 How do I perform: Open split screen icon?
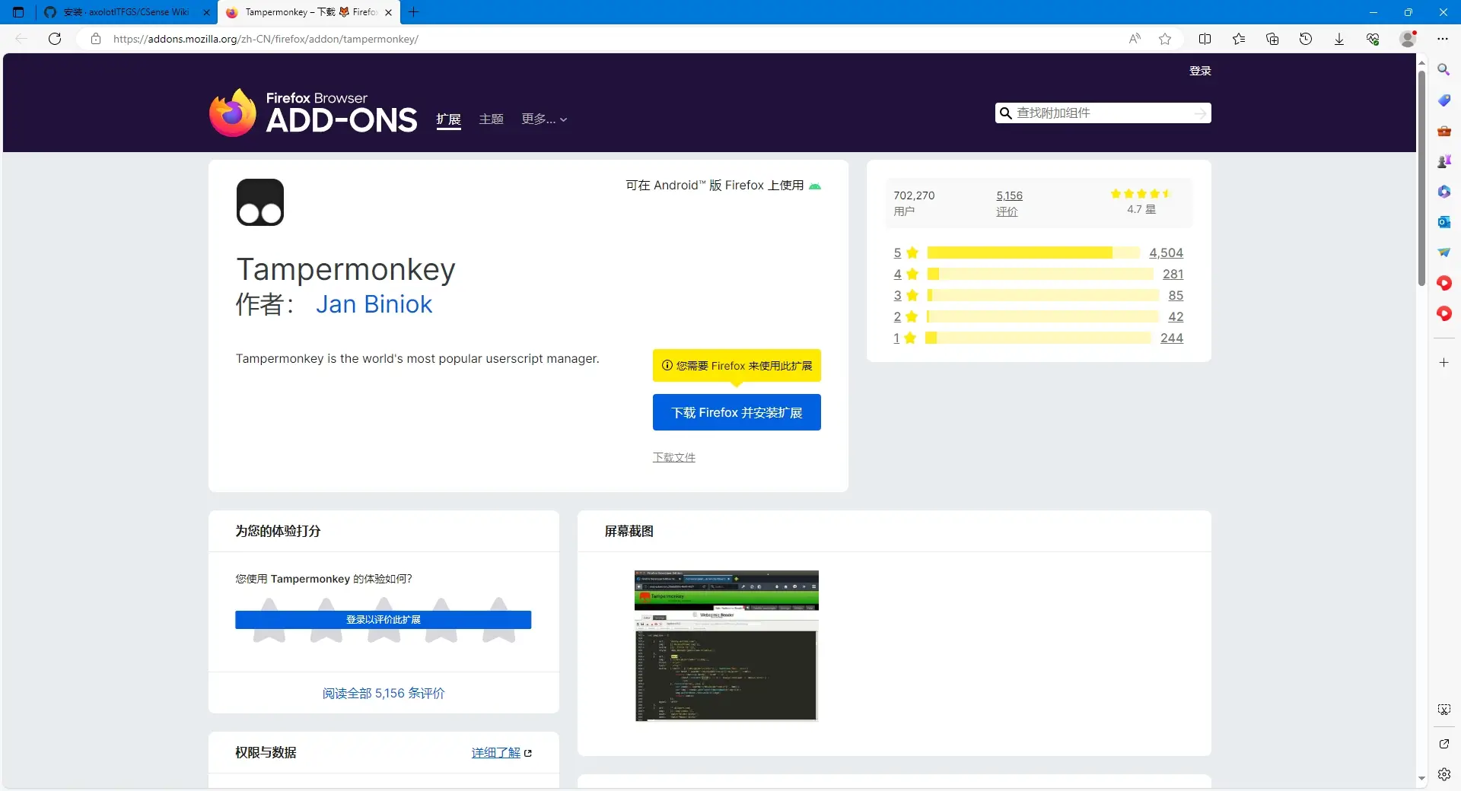[1205, 39]
